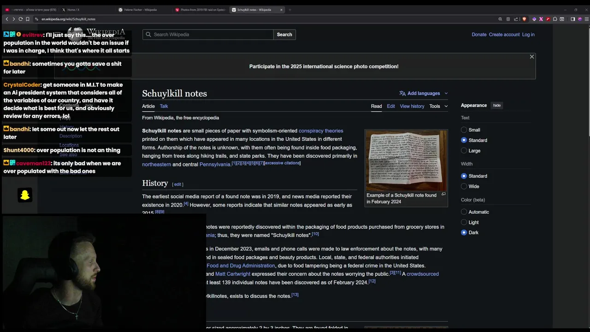590x332 pixels.
Task: Open the Tools dropdown menu
Action: (438, 106)
